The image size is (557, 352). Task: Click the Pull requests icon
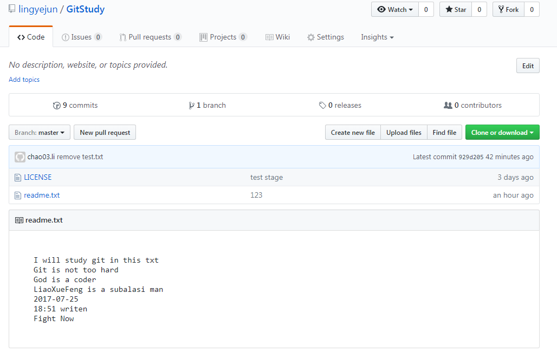(122, 37)
